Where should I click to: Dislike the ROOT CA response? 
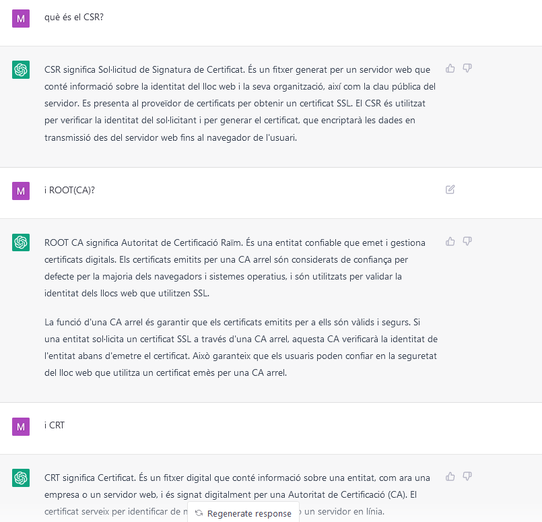467,240
